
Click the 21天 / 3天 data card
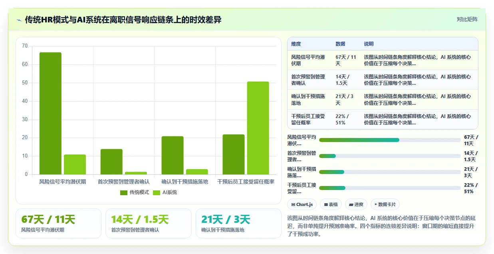(x=238, y=223)
